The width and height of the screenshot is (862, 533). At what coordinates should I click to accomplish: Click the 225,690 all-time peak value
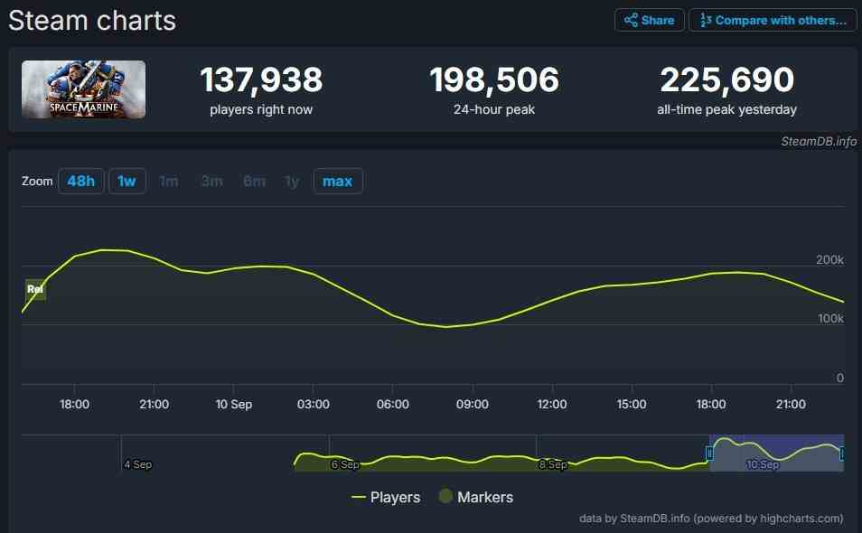[x=726, y=80]
